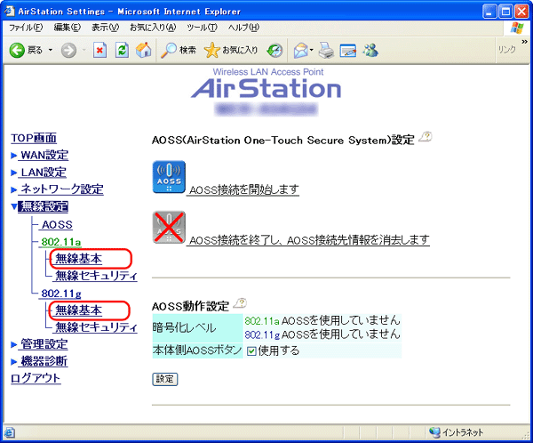533x443 pixels.
Task: Open the 機器診断 link
Action: tap(44, 361)
